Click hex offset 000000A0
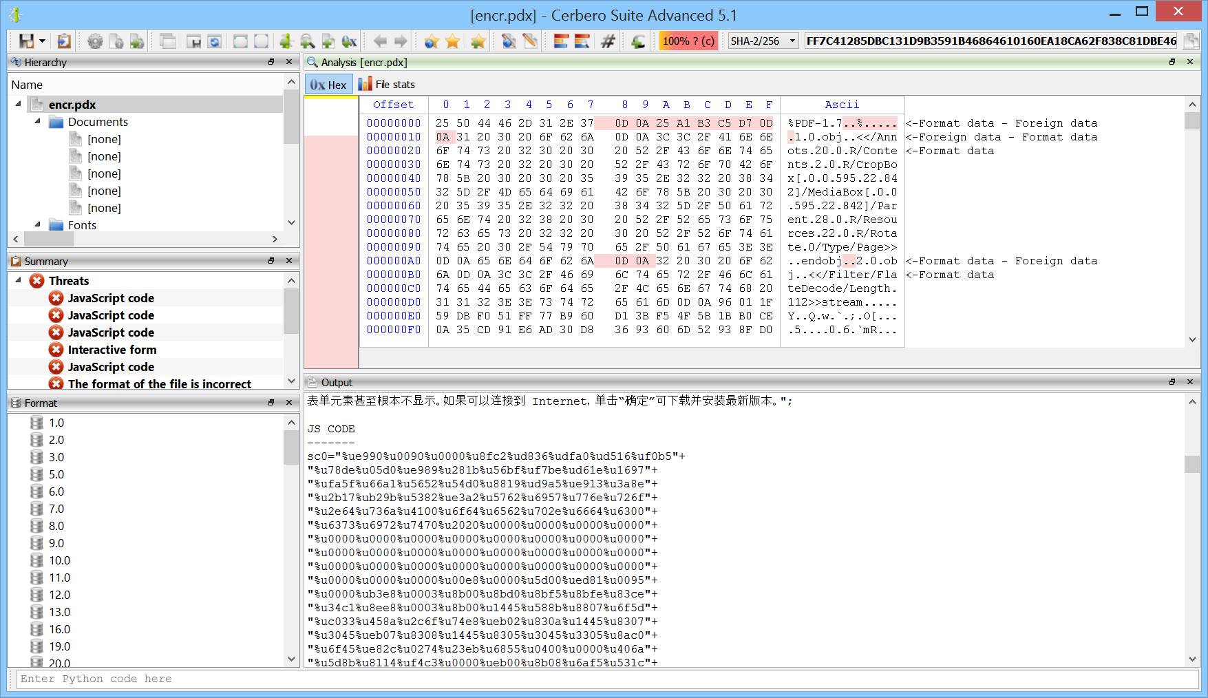Image resolution: width=1208 pixels, height=698 pixels. (x=394, y=261)
